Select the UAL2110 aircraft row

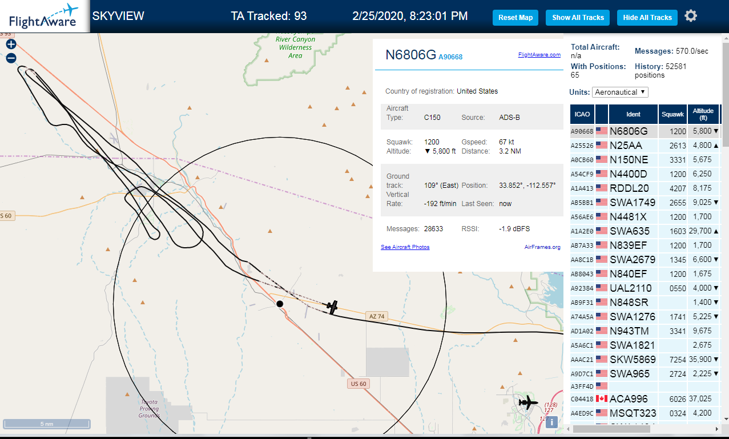tap(645, 288)
